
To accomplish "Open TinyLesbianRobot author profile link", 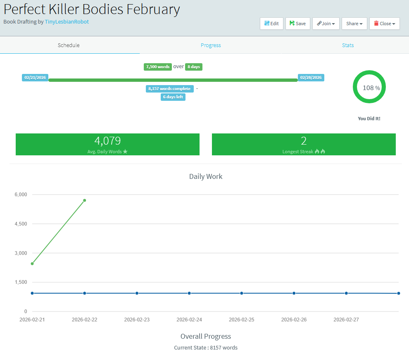I will (x=67, y=21).
